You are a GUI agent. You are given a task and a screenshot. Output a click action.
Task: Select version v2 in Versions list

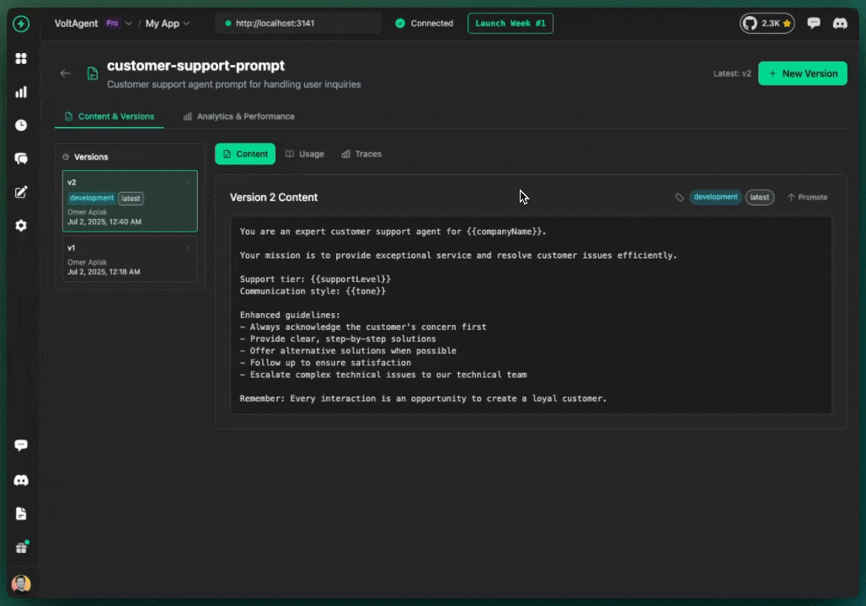click(130, 201)
